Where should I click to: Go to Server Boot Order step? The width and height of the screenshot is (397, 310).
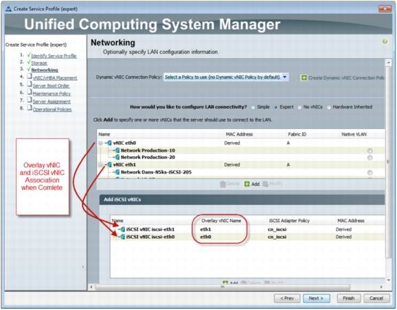click(51, 86)
